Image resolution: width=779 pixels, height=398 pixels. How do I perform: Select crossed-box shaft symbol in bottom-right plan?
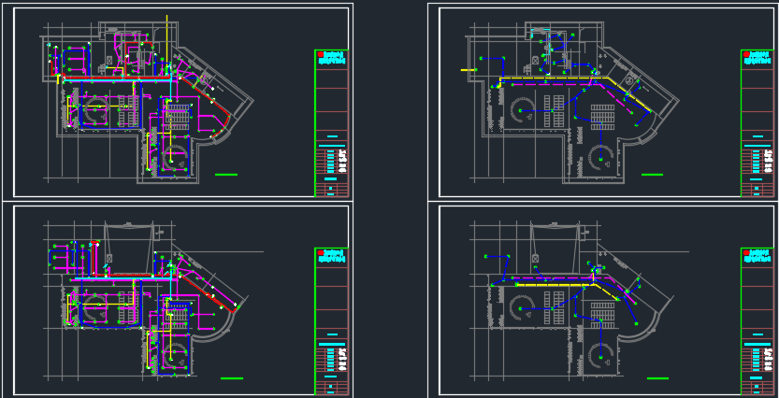[x=535, y=258]
